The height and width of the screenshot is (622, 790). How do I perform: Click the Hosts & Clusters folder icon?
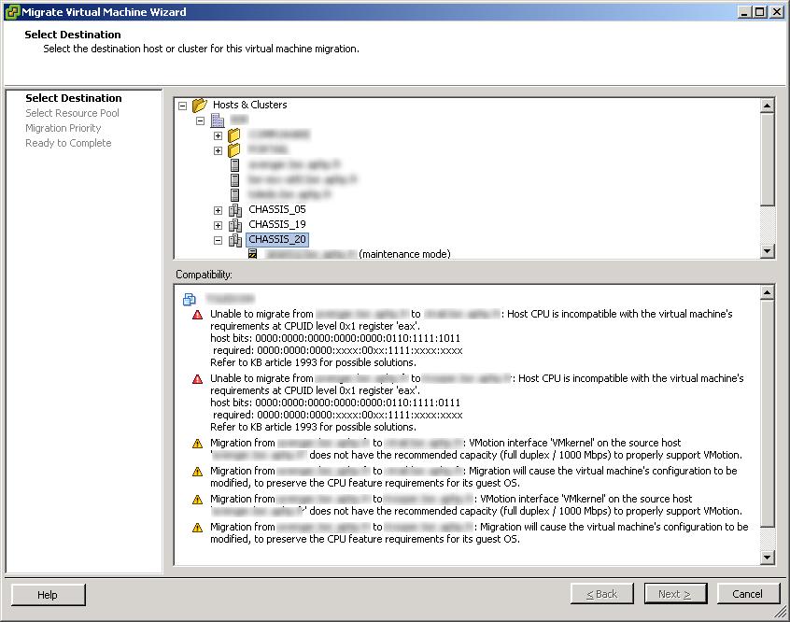tap(200, 106)
